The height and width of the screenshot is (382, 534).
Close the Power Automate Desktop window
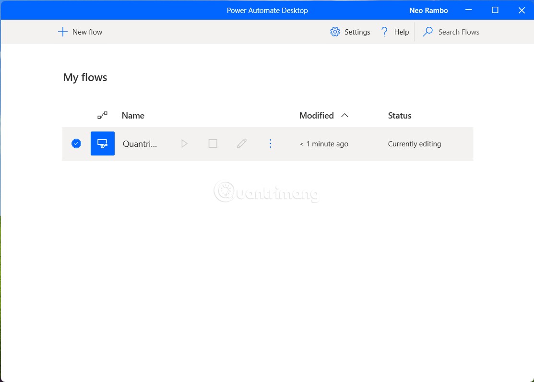point(522,10)
